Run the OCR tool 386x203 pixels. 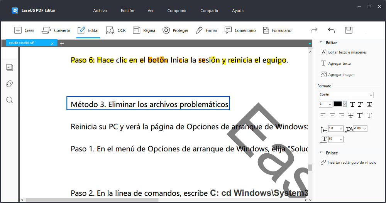(116, 30)
